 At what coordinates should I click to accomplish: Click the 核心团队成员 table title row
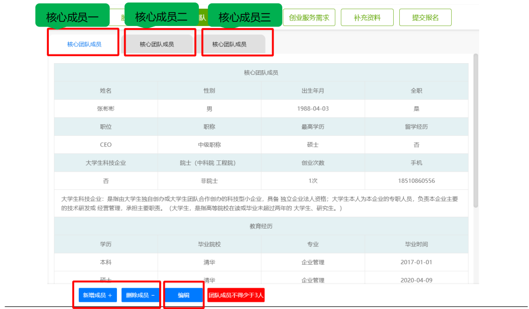click(x=261, y=73)
